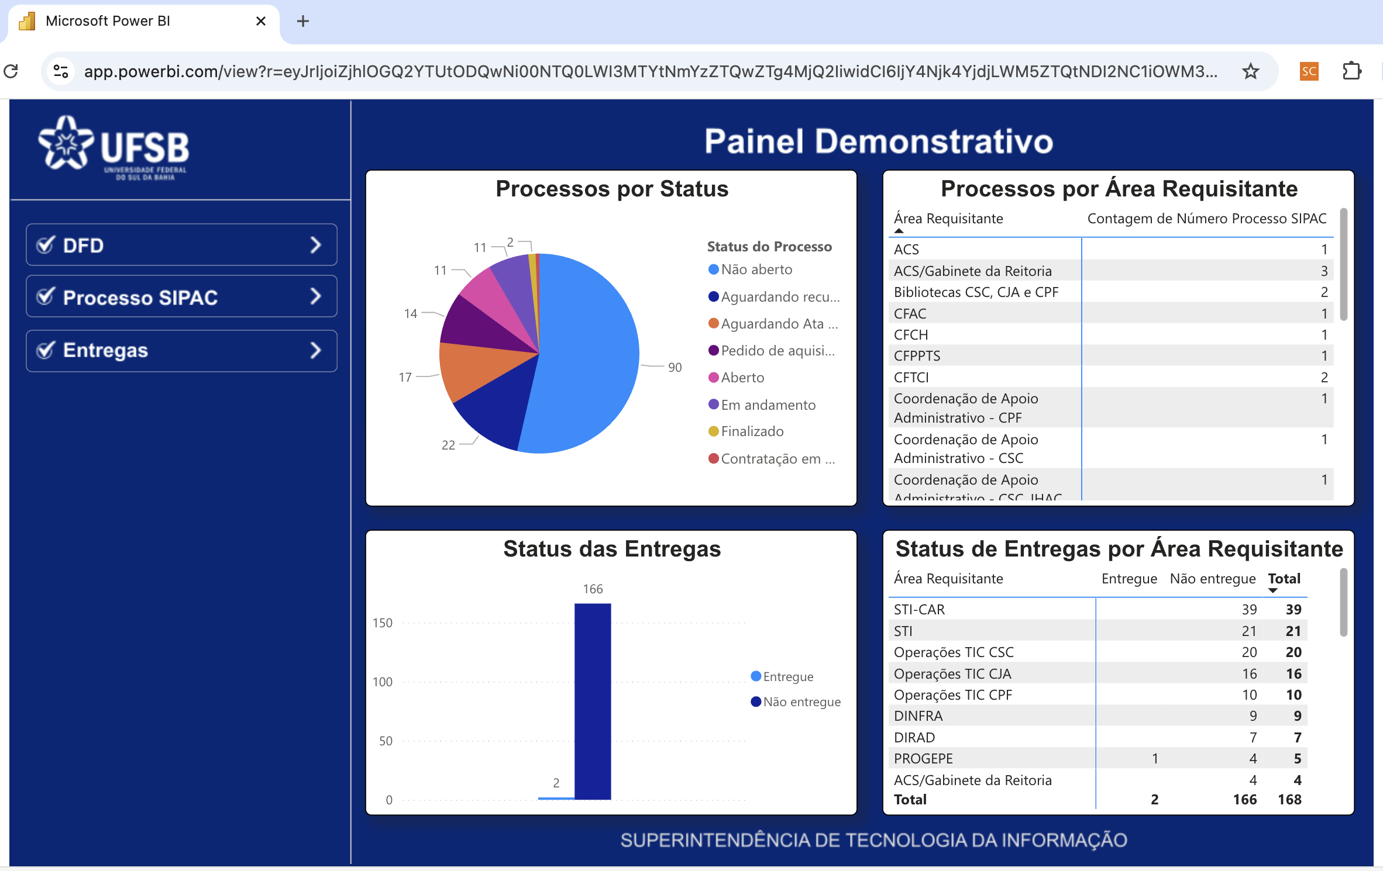Click the bookmark star icon
Viewport: 1383px width, 871px height.
click(x=1250, y=71)
